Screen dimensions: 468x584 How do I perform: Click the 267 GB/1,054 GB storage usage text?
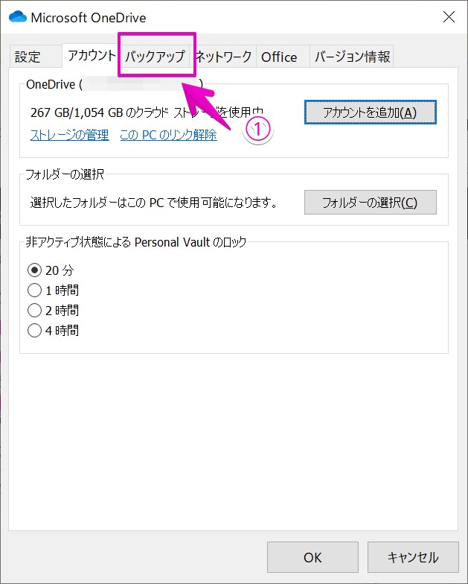[147, 112]
